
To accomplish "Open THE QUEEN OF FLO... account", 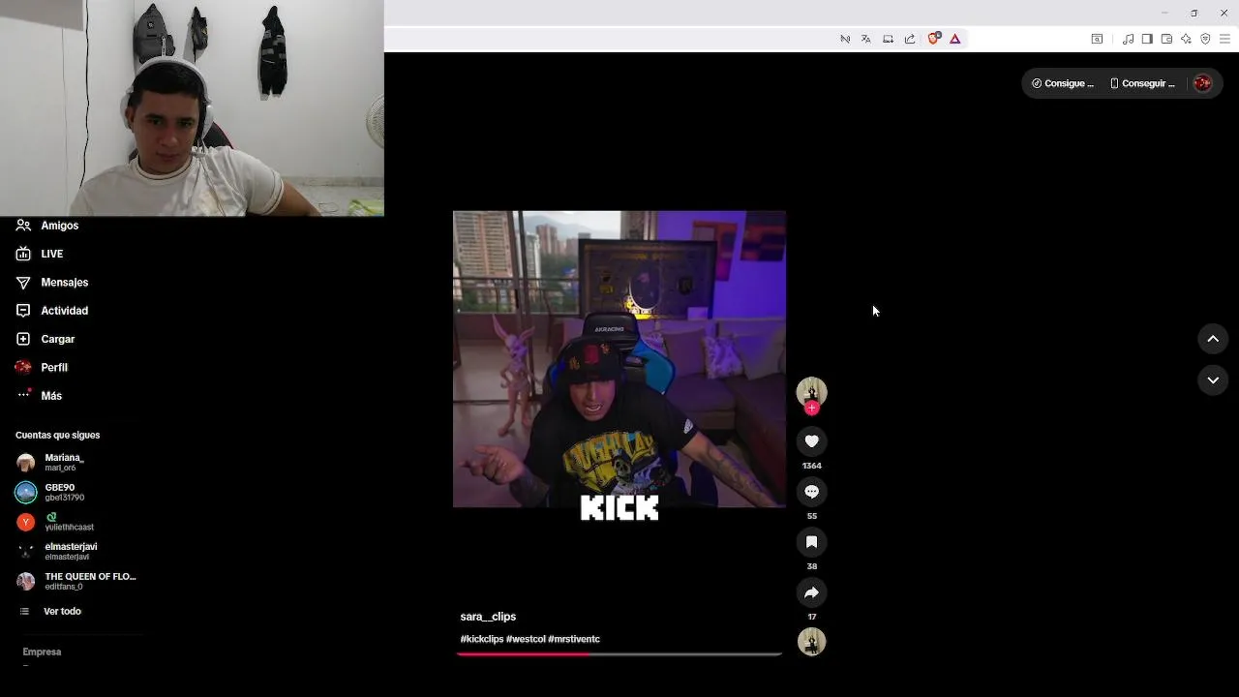I will [77, 581].
